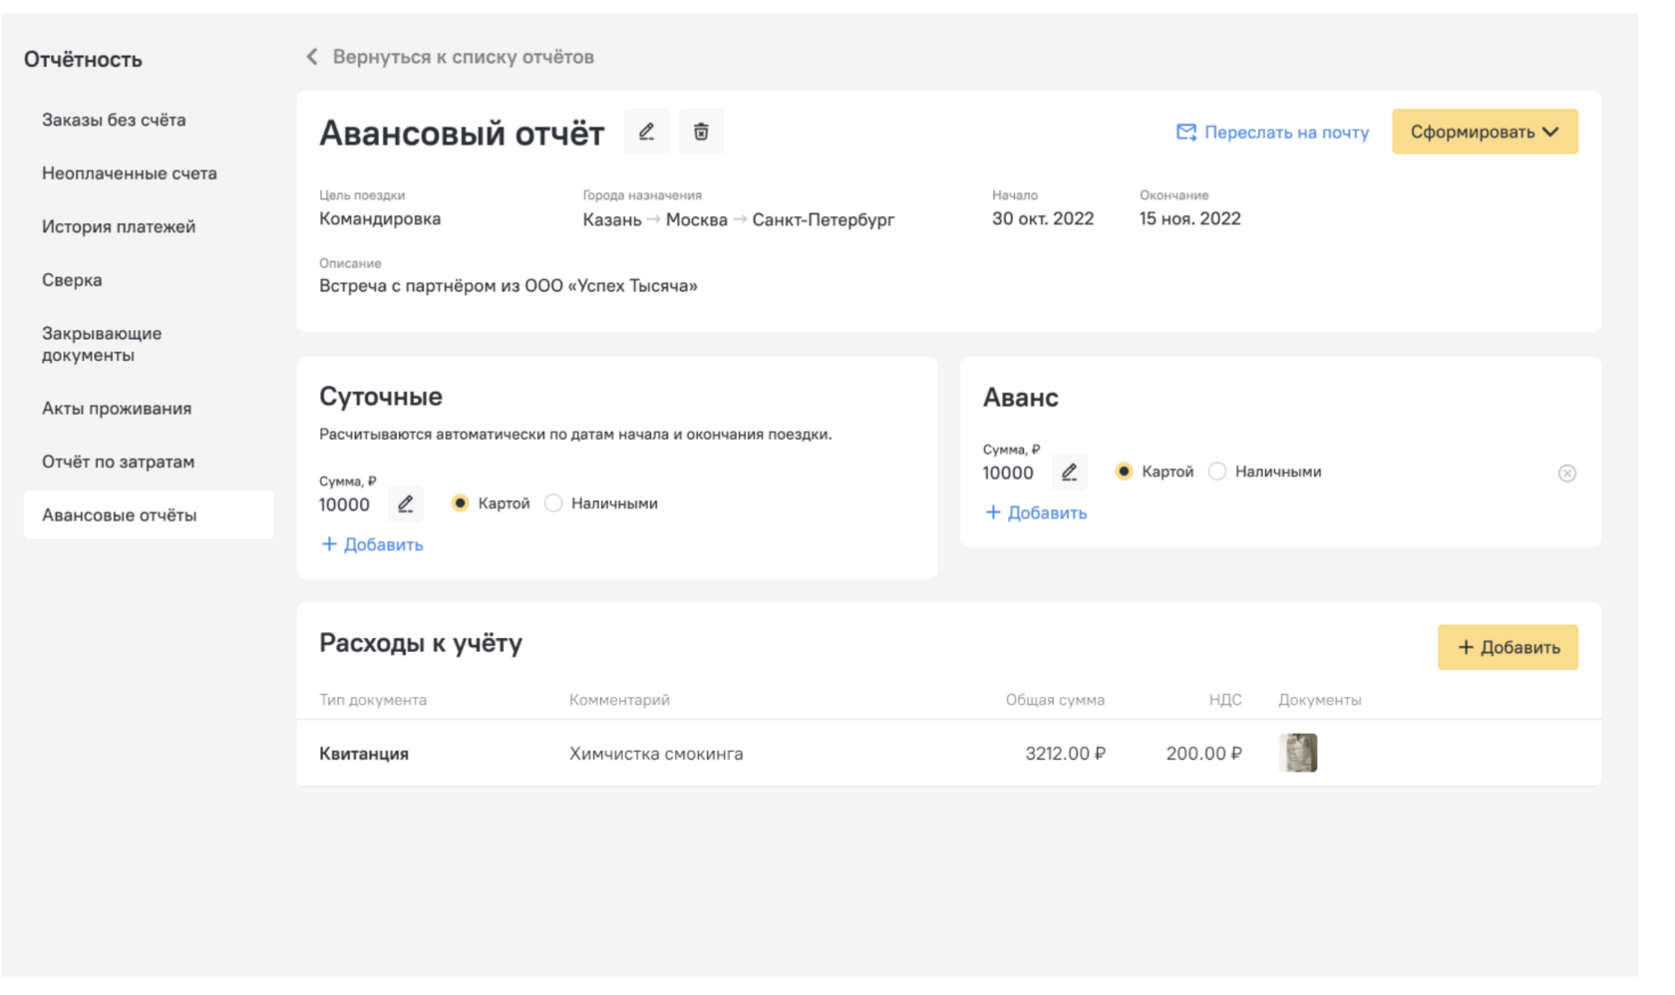Click Вернуться к списку отчётов link

[x=463, y=57]
